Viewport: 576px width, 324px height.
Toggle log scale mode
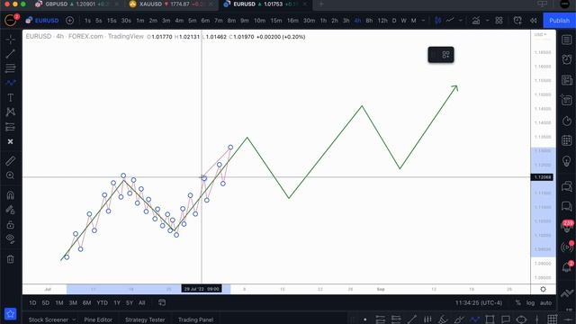tap(530, 303)
